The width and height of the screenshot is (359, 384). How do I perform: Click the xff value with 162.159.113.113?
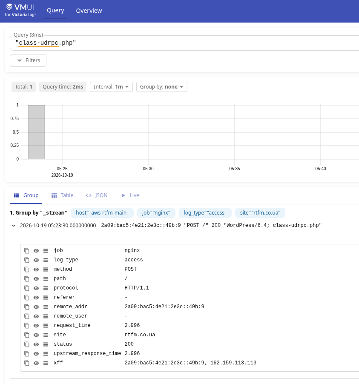(x=190, y=363)
